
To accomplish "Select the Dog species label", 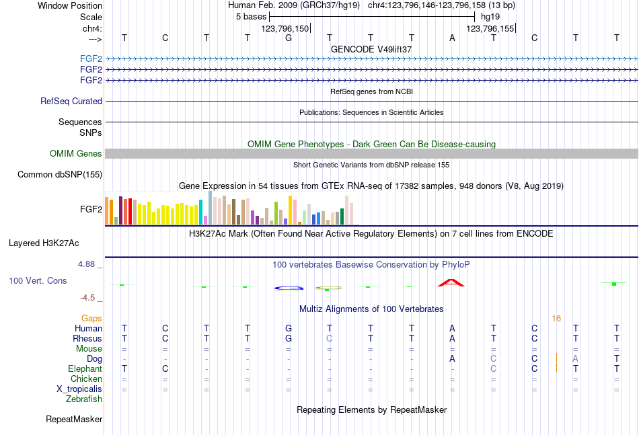I will pos(94,359).
